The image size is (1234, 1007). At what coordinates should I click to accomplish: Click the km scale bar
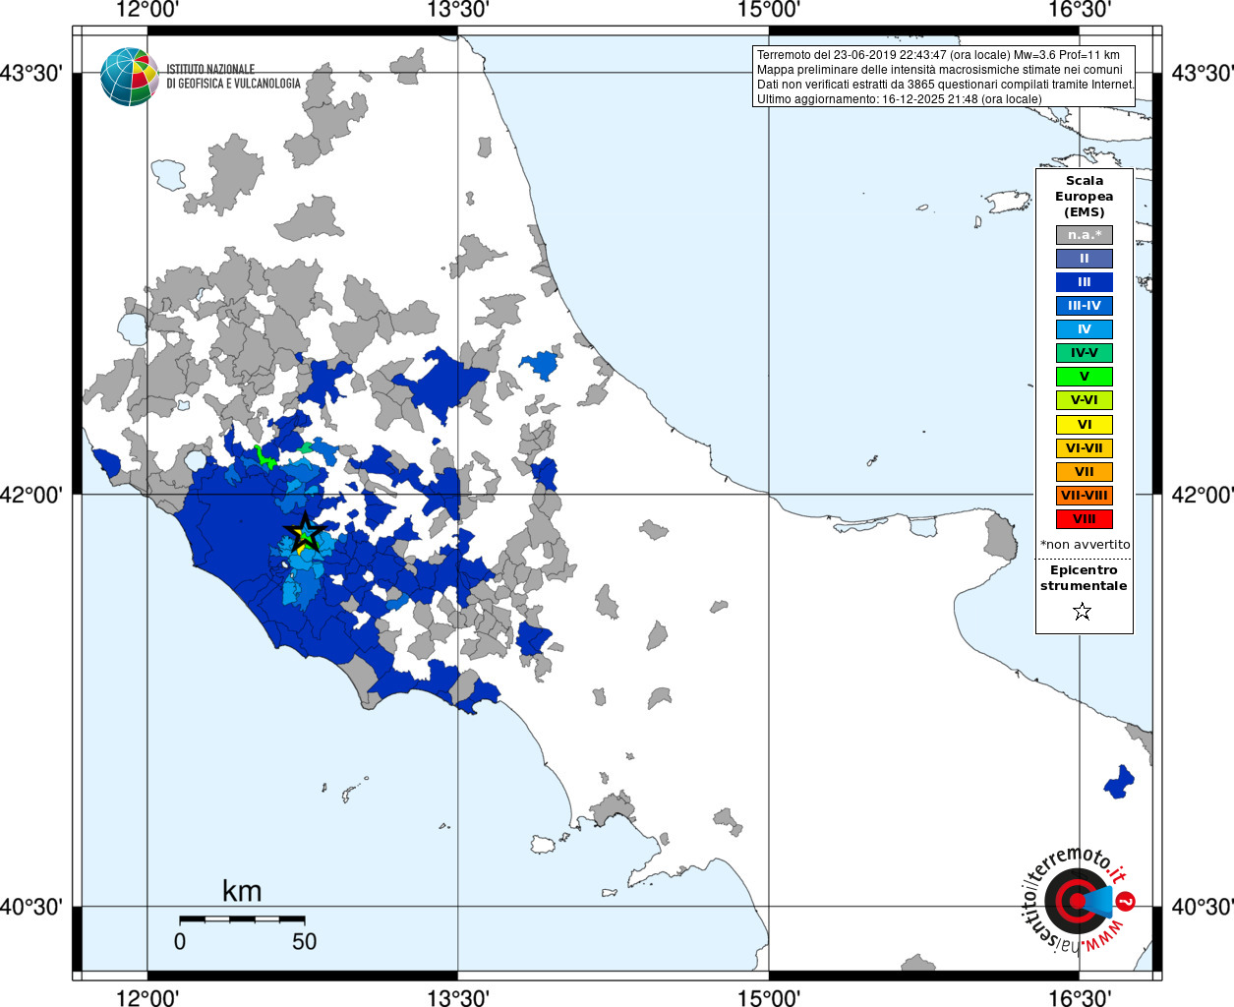[242, 918]
